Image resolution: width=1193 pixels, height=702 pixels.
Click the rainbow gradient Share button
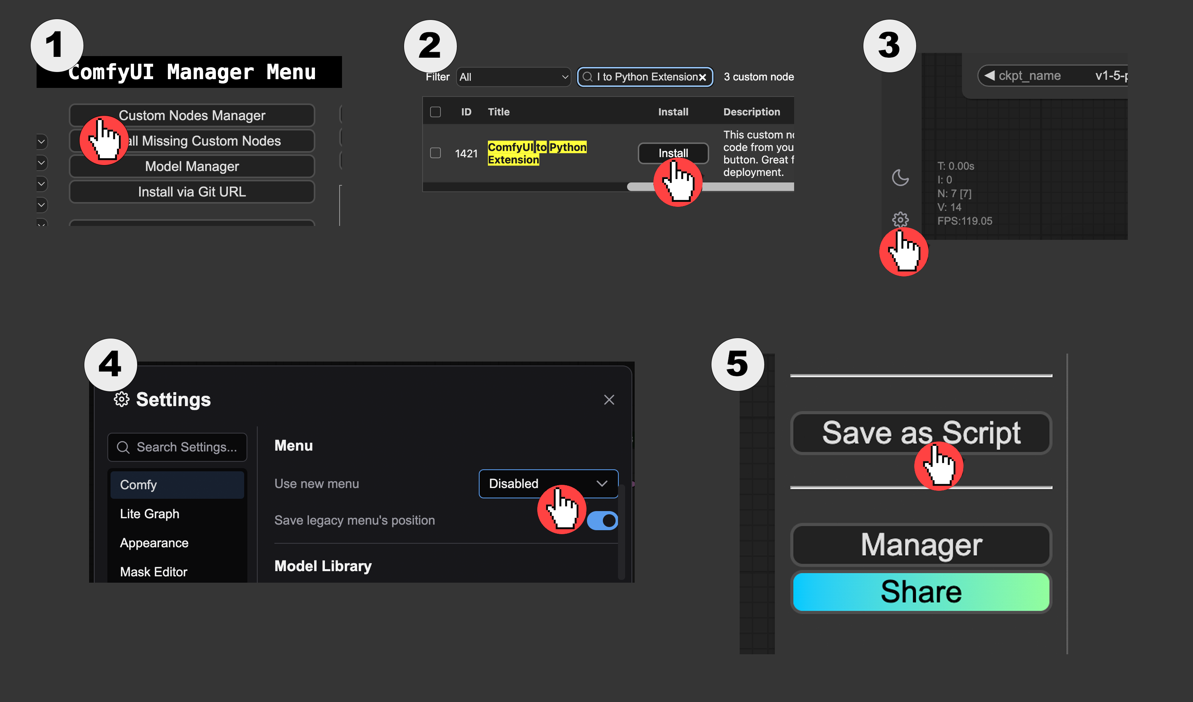[921, 591]
